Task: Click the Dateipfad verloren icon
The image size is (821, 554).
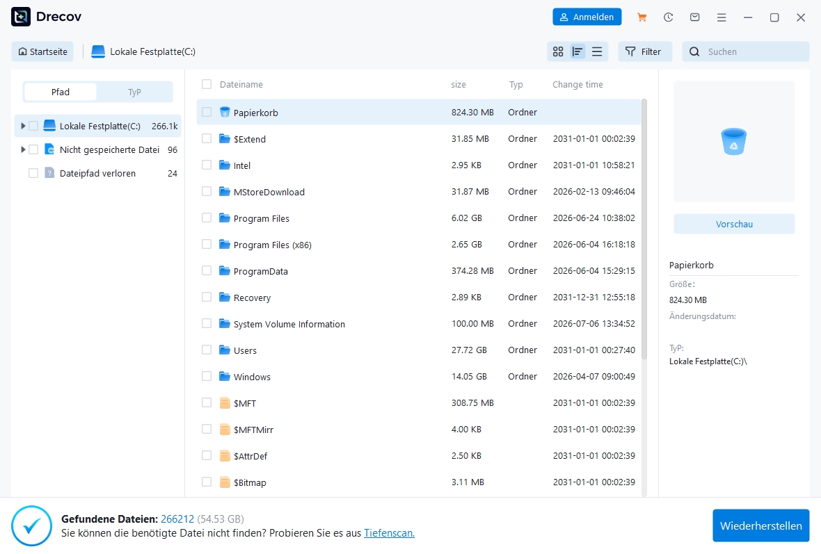Action: (49, 172)
